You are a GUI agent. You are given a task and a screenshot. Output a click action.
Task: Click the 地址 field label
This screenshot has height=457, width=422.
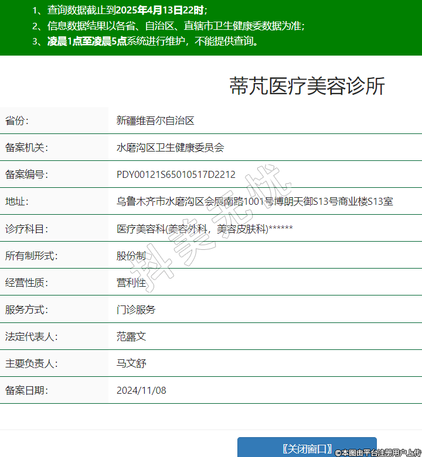[x=17, y=202]
